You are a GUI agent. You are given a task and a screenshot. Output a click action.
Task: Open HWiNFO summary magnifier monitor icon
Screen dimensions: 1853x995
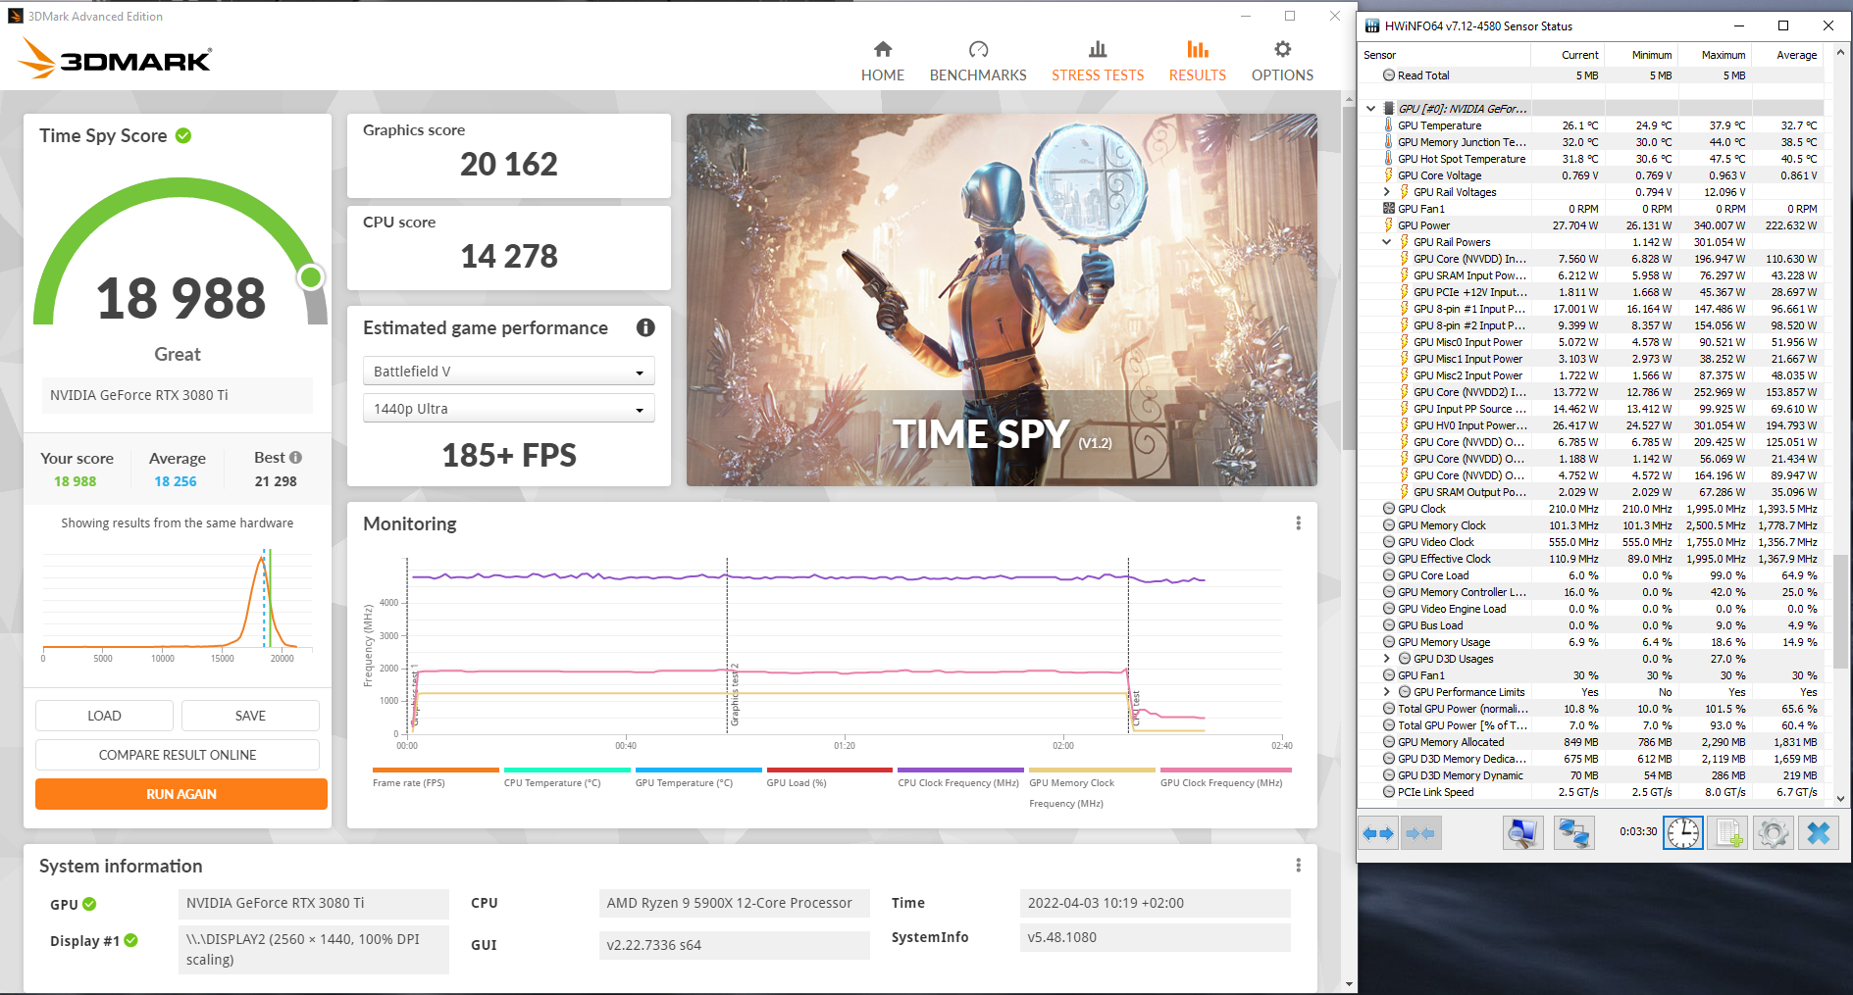tap(1522, 833)
